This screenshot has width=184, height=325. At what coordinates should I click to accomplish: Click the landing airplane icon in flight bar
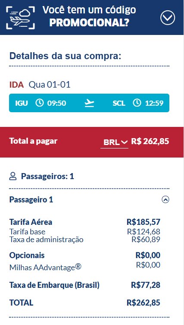(89, 103)
